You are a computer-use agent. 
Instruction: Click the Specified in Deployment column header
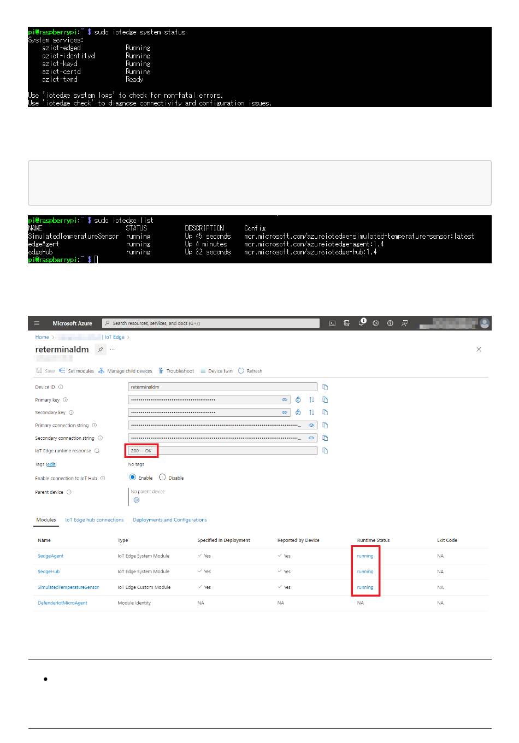click(223, 540)
